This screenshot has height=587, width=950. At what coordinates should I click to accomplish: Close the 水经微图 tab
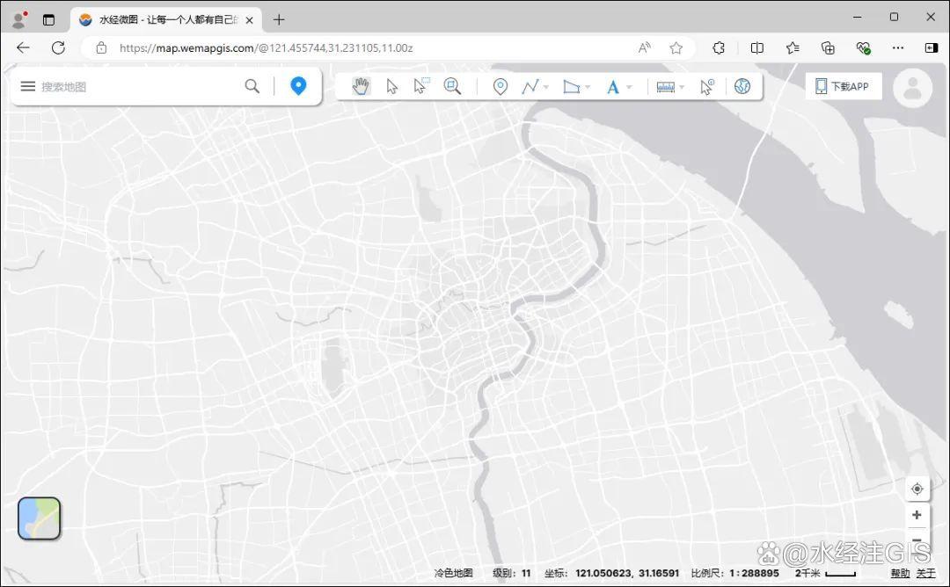[249, 20]
